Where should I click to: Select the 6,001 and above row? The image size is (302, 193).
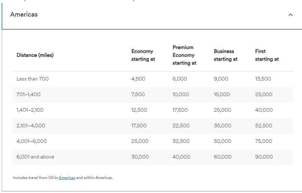(x=35, y=157)
